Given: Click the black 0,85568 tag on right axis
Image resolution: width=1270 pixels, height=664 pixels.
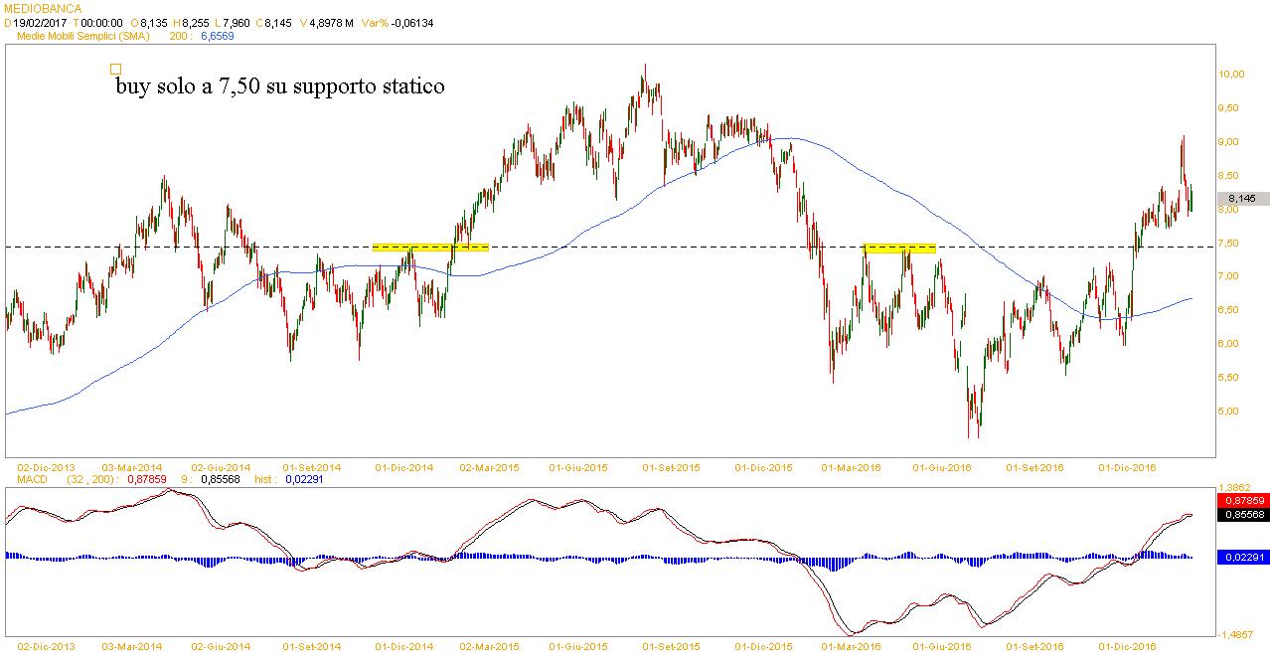Looking at the screenshot, I should click(1242, 514).
